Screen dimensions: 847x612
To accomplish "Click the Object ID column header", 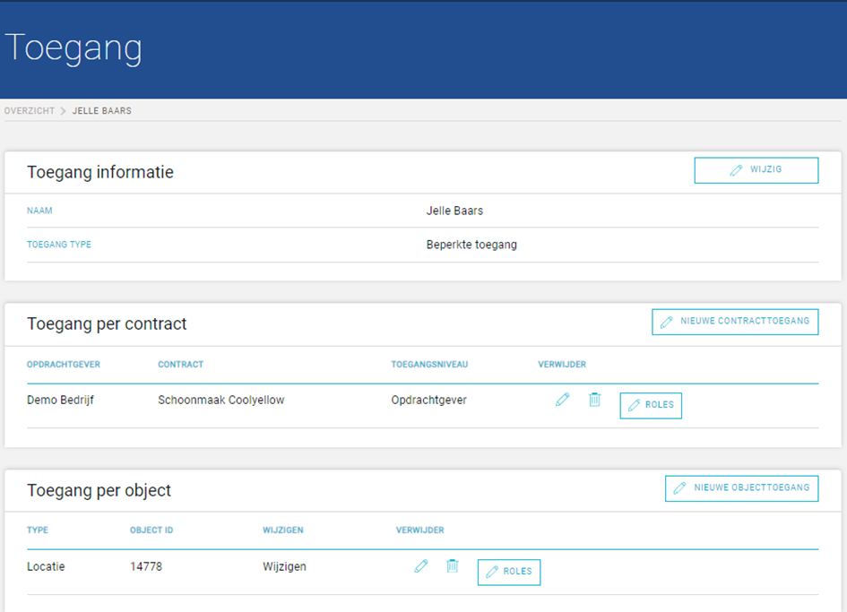I will pyautogui.click(x=151, y=530).
